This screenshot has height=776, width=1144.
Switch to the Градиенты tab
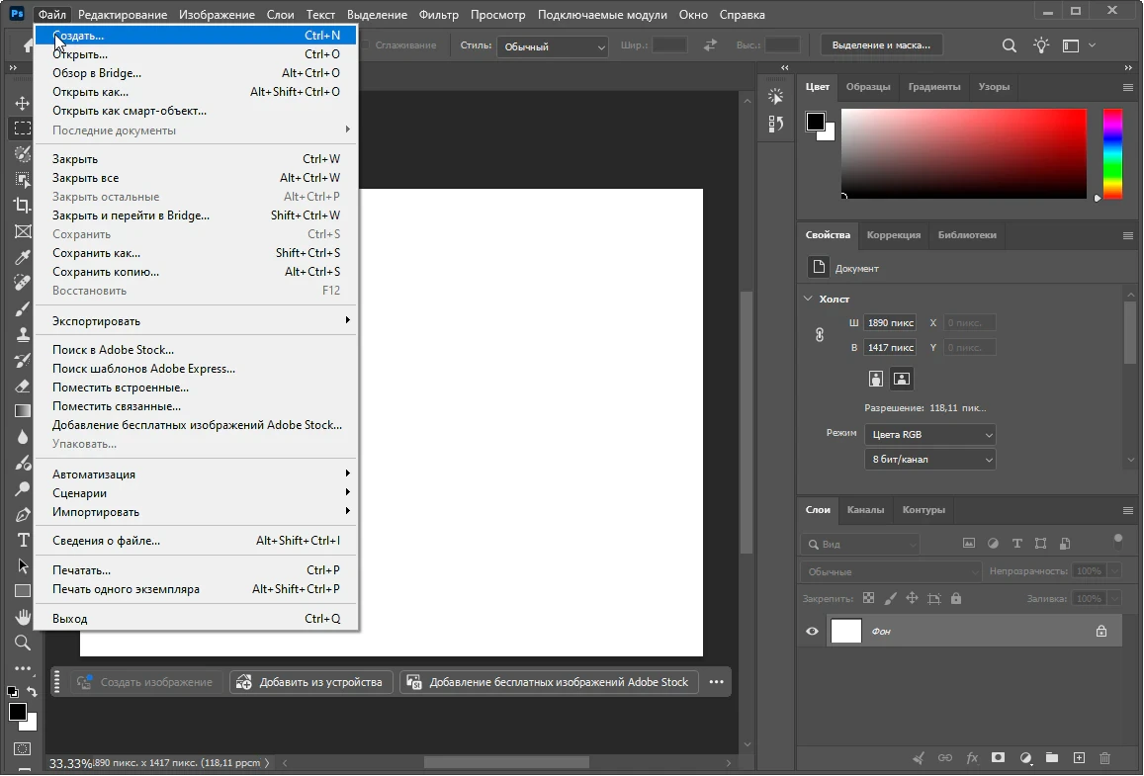click(933, 87)
